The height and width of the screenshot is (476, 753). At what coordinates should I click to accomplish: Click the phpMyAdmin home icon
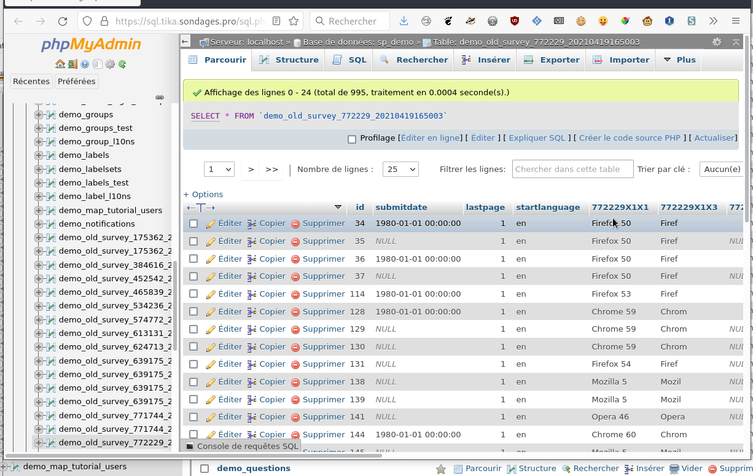coord(60,64)
